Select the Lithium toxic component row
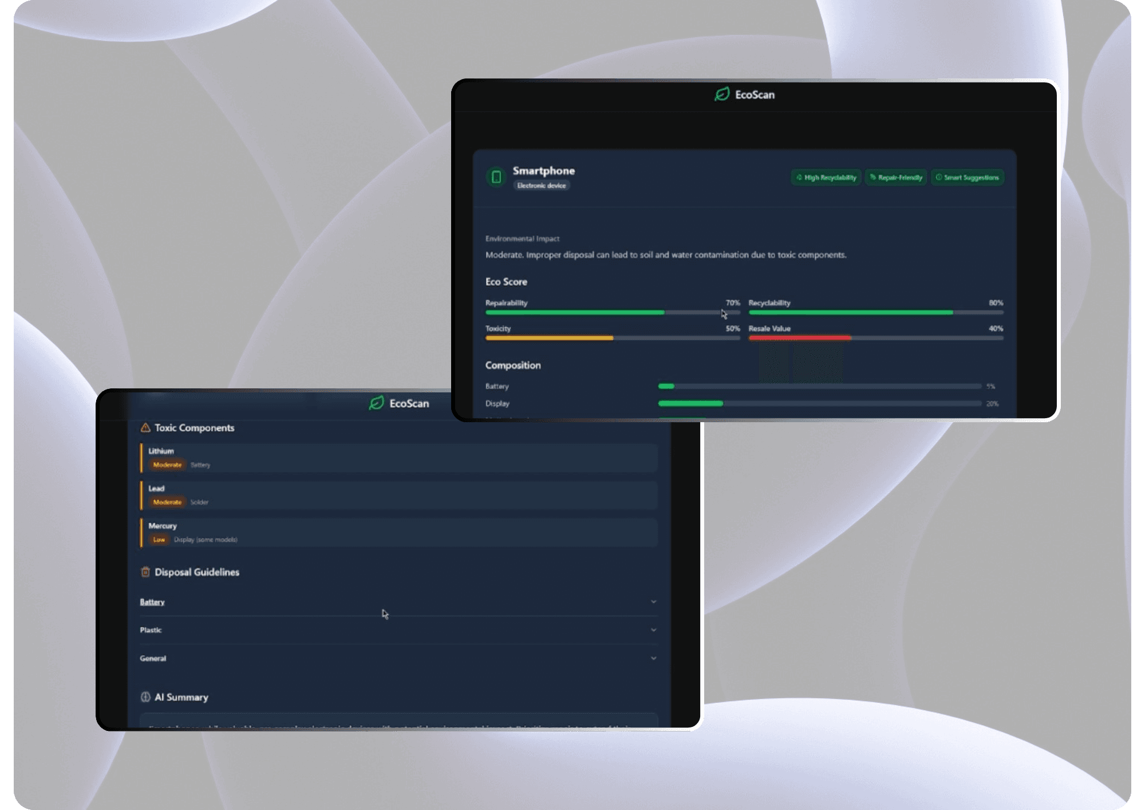The image size is (1145, 810). [x=399, y=458]
